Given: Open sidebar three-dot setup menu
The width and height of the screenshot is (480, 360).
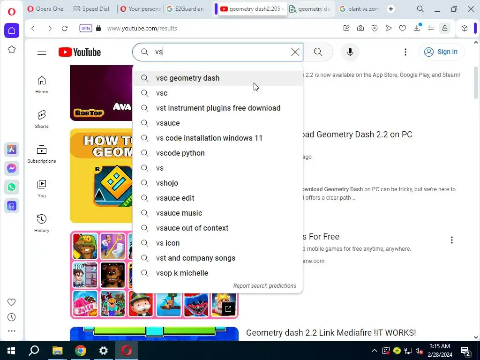Looking at the screenshot, I should 12,331.
